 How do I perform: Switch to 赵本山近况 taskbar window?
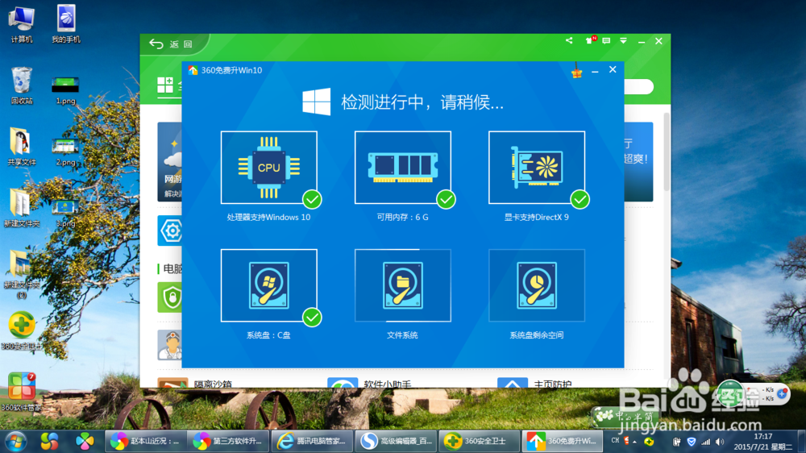point(146,441)
